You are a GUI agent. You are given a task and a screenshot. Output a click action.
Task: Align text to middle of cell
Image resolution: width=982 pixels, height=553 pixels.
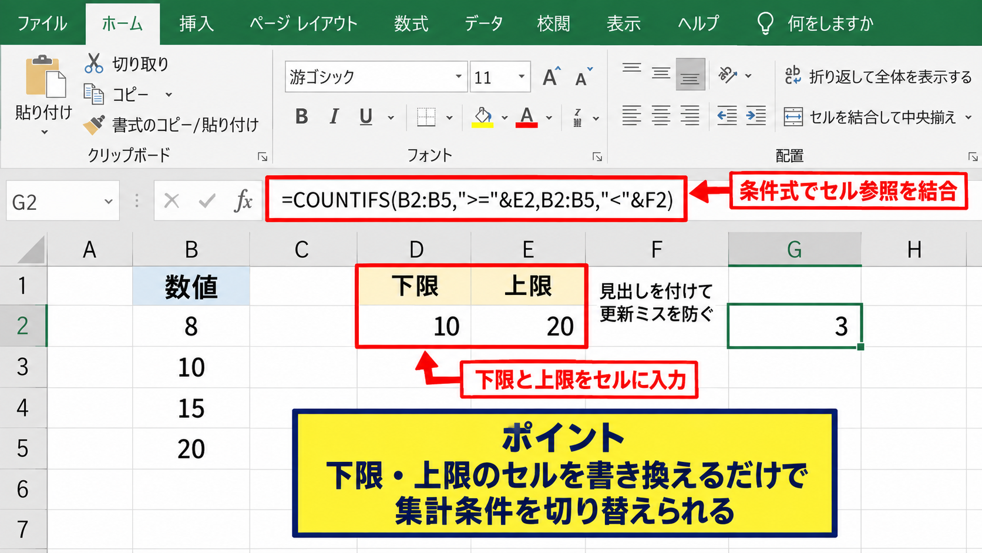click(661, 74)
